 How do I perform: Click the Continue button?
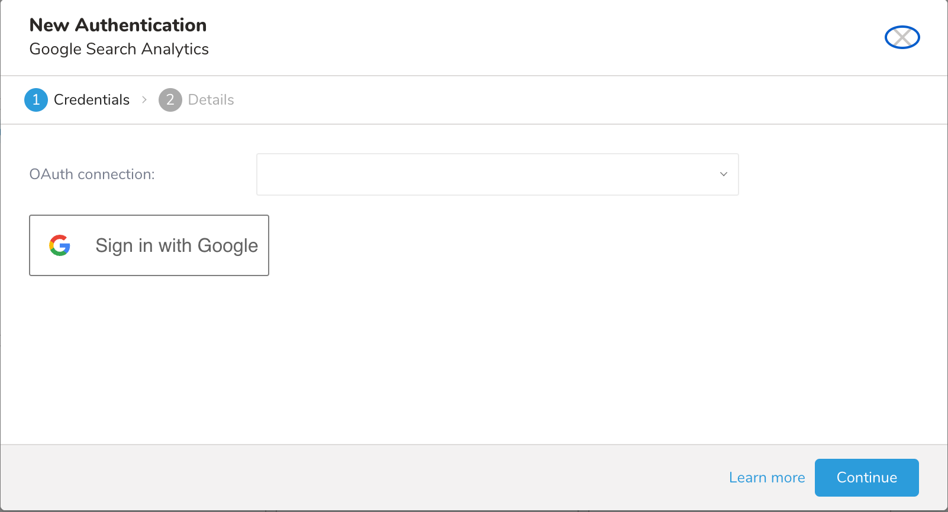[866, 478]
